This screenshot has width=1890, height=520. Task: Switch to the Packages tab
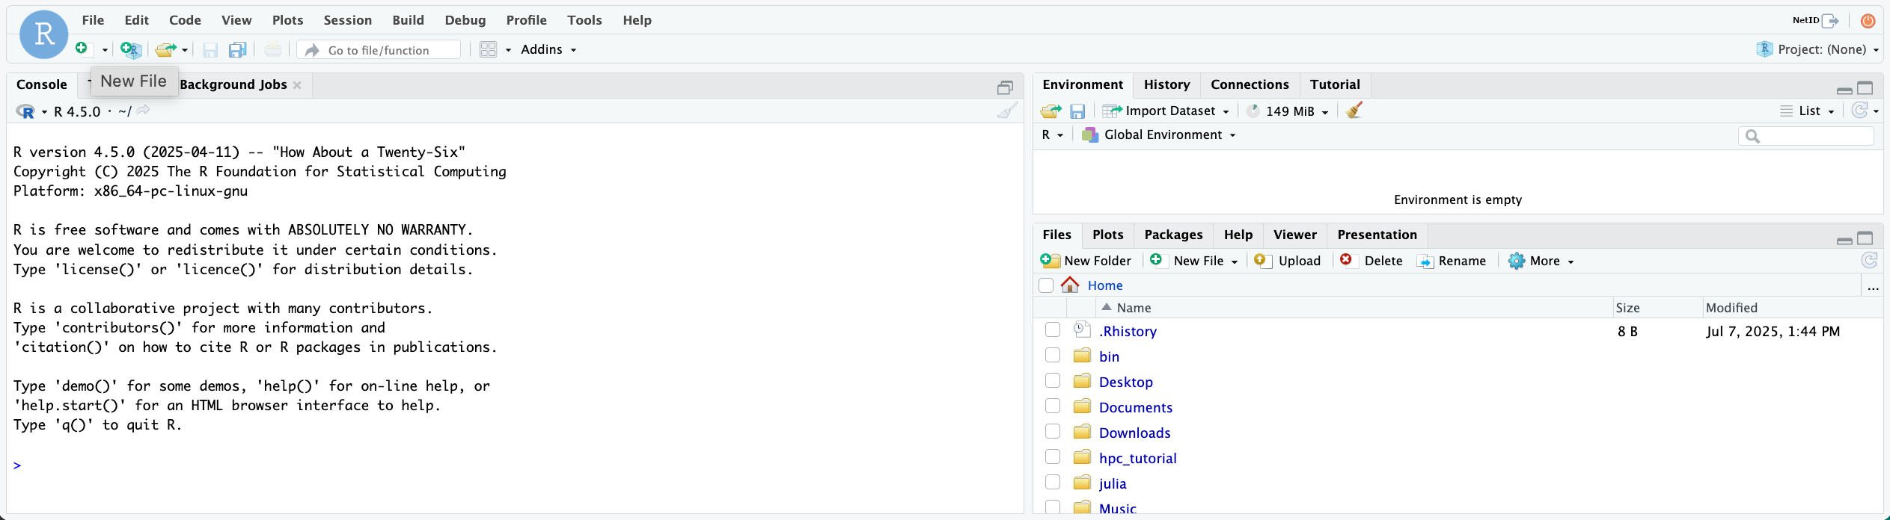(1173, 235)
